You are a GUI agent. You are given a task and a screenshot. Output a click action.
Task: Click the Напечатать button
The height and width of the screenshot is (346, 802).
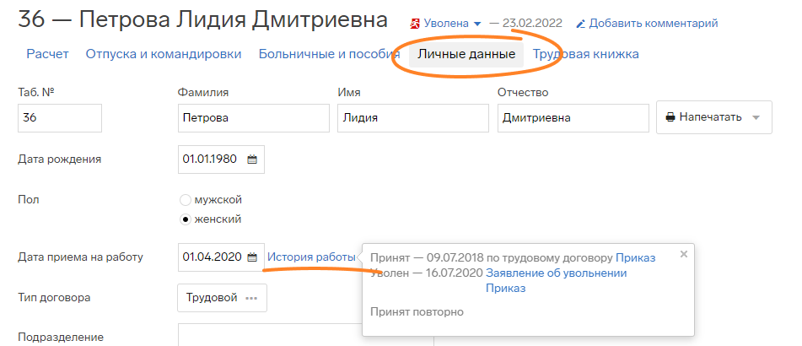pos(714,117)
